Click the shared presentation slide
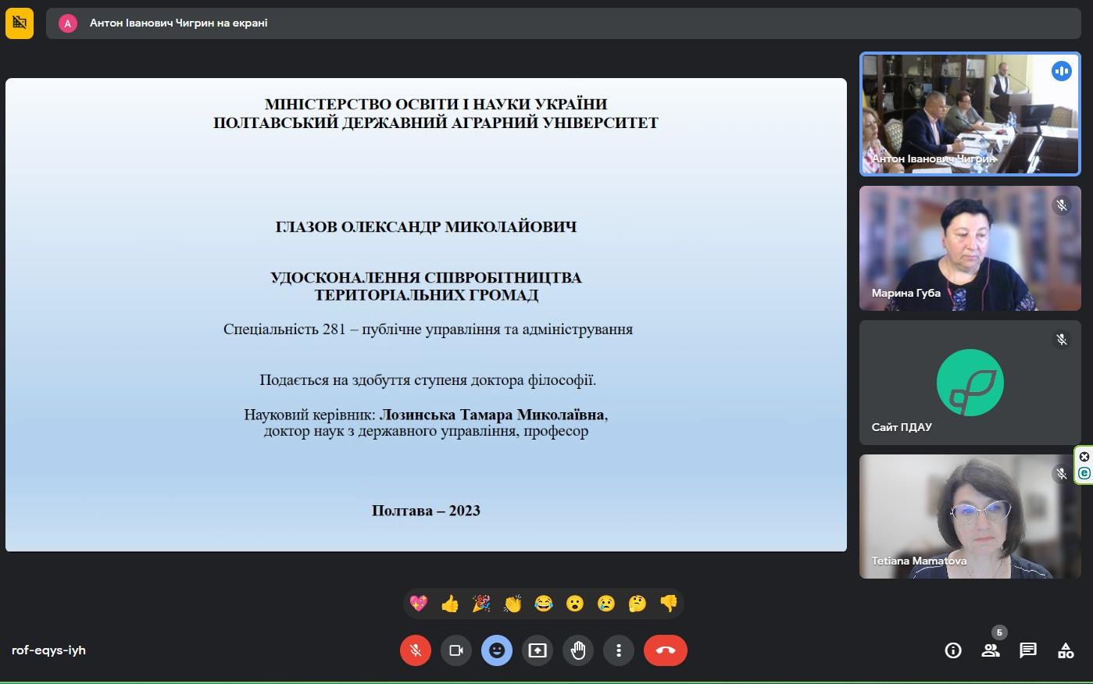The height and width of the screenshot is (684, 1093). click(x=426, y=315)
